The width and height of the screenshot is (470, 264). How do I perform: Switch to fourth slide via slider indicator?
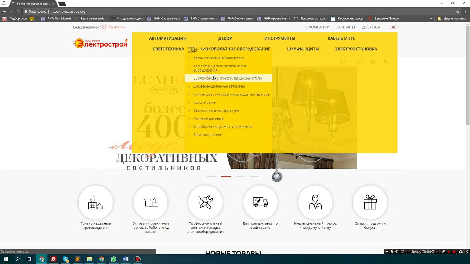254,177
